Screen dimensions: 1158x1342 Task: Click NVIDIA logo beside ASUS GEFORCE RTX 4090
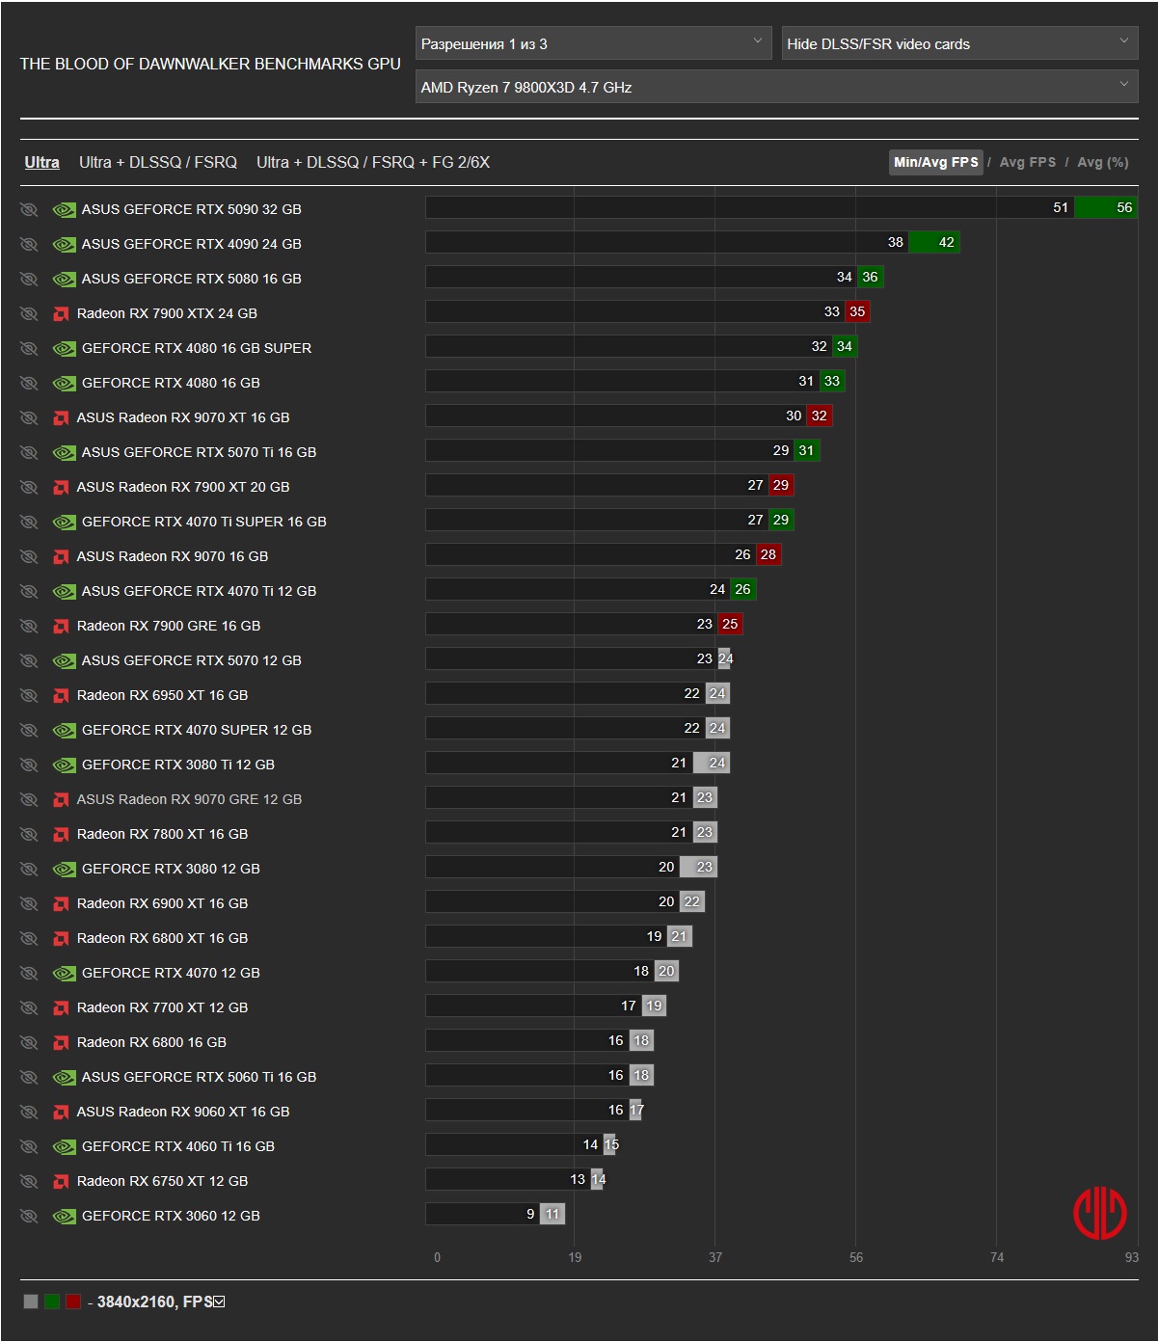click(x=65, y=244)
